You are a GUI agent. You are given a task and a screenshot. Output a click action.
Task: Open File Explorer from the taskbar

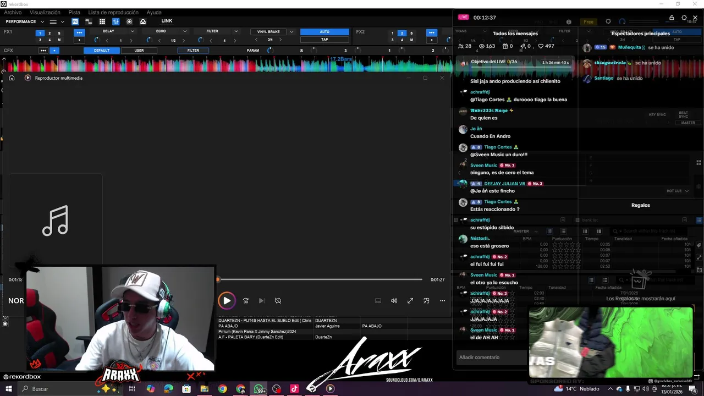click(205, 389)
